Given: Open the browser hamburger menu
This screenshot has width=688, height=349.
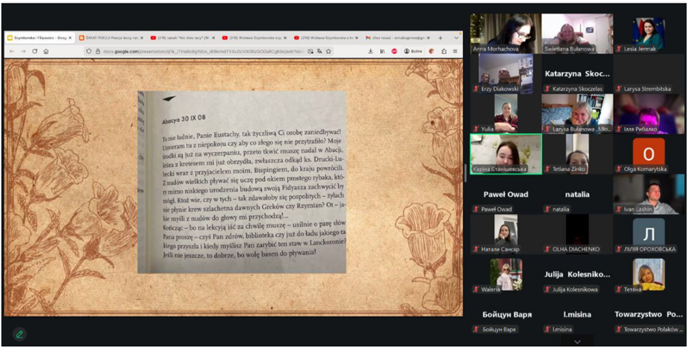Looking at the screenshot, I should (455, 51).
